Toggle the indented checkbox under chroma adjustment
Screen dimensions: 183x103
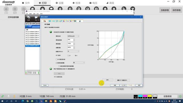pos(59,66)
